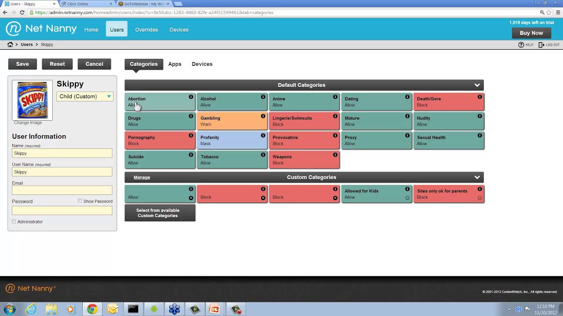Focus the Email input field
563x316 pixels.
coord(62,190)
